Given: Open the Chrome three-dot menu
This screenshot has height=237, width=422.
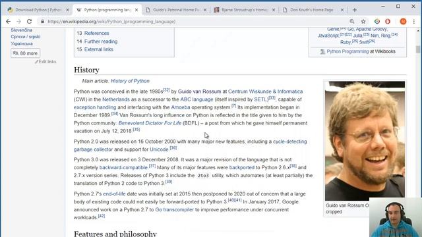Looking at the screenshot, I should coord(414,22).
